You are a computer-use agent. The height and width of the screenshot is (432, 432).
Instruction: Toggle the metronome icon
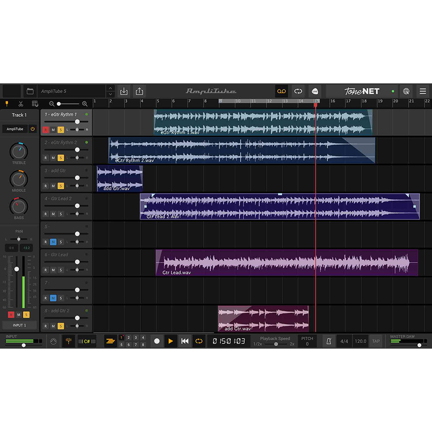(329, 341)
